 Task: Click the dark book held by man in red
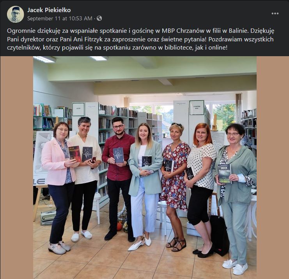tap(118, 155)
